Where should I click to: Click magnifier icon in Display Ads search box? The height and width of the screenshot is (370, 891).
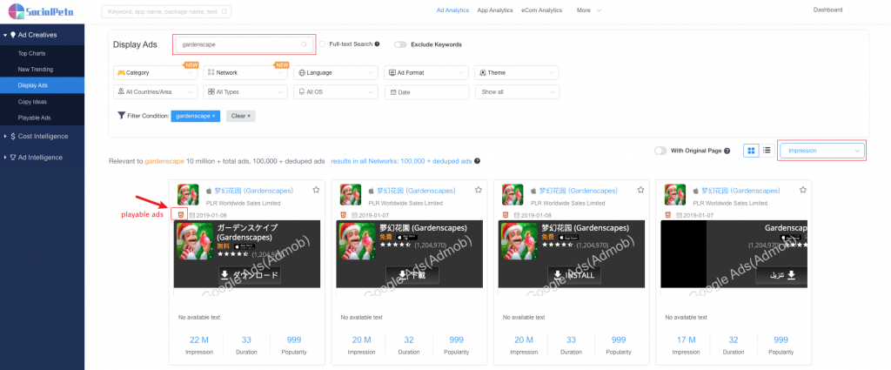tap(304, 44)
